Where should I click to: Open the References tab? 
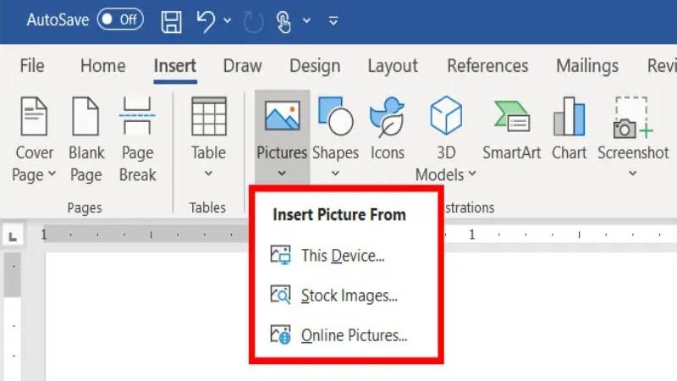pyautogui.click(x=487, y=66)
